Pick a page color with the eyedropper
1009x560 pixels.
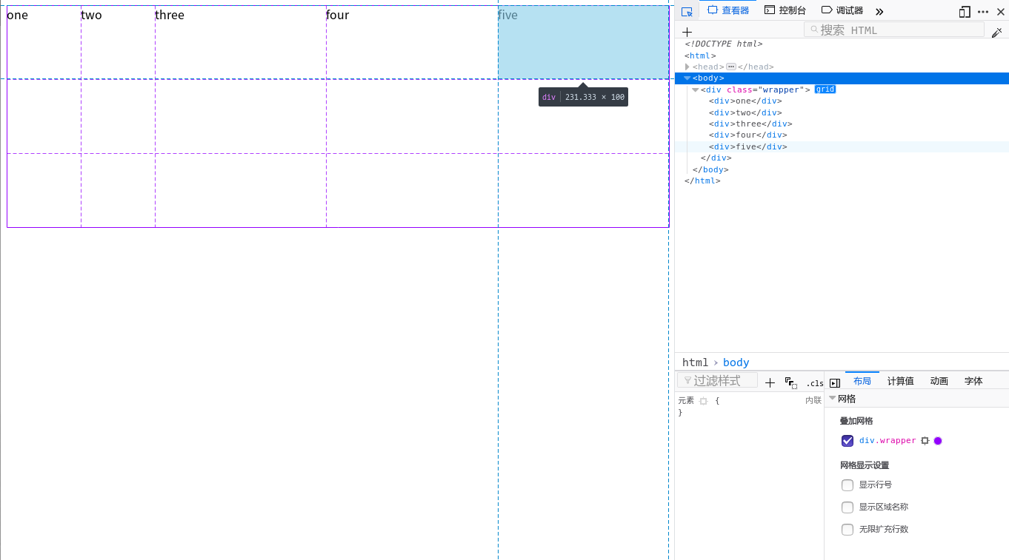coord(996,31)
